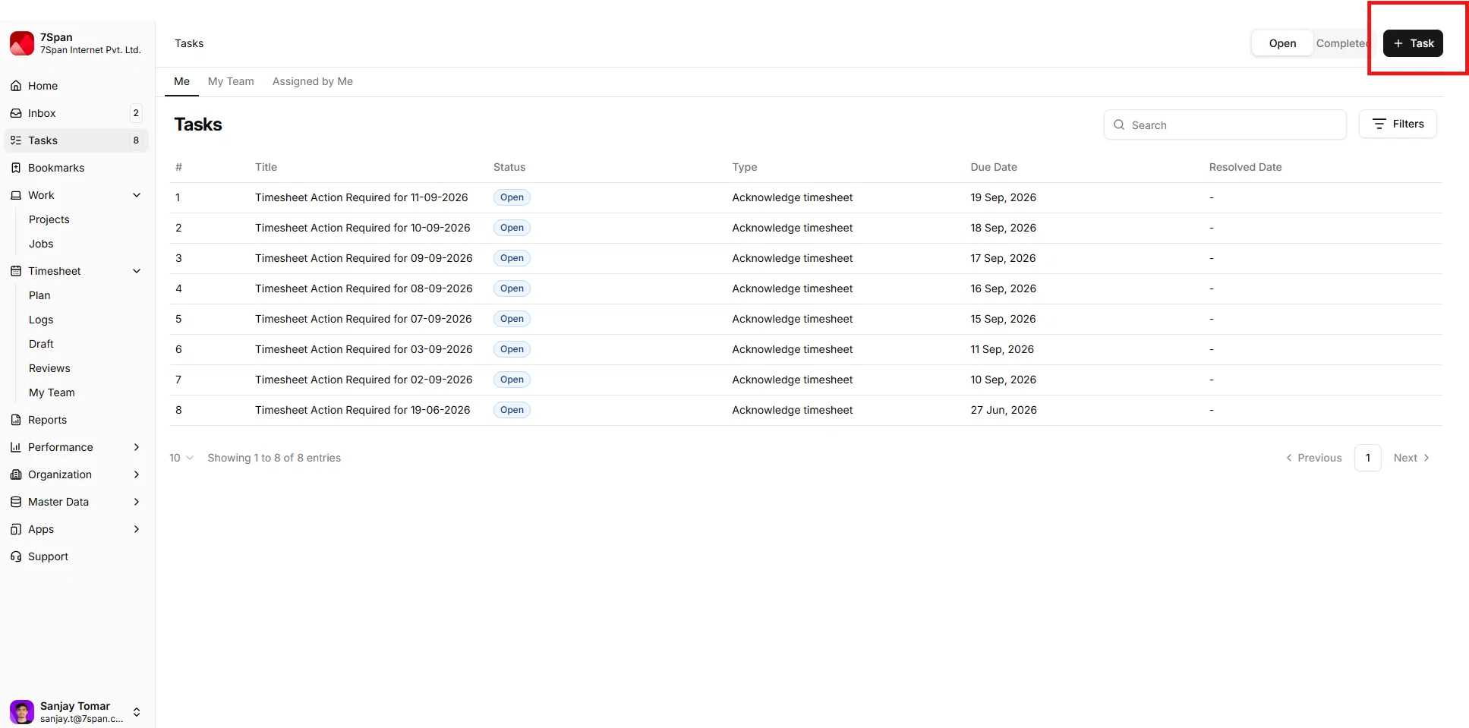
Task: Focus the Search input field
Action: click(x=1225, y=124)
